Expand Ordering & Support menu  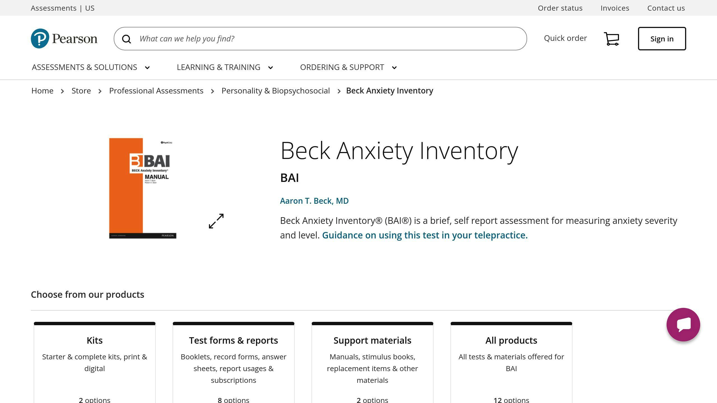348,67
